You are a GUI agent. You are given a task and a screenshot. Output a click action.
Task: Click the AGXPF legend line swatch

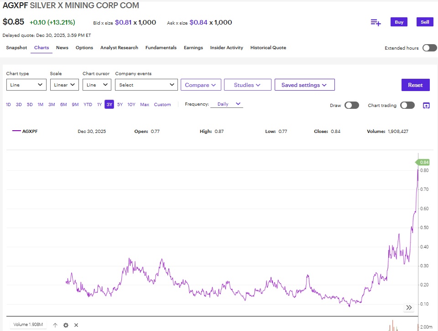(x=16, y=131)
